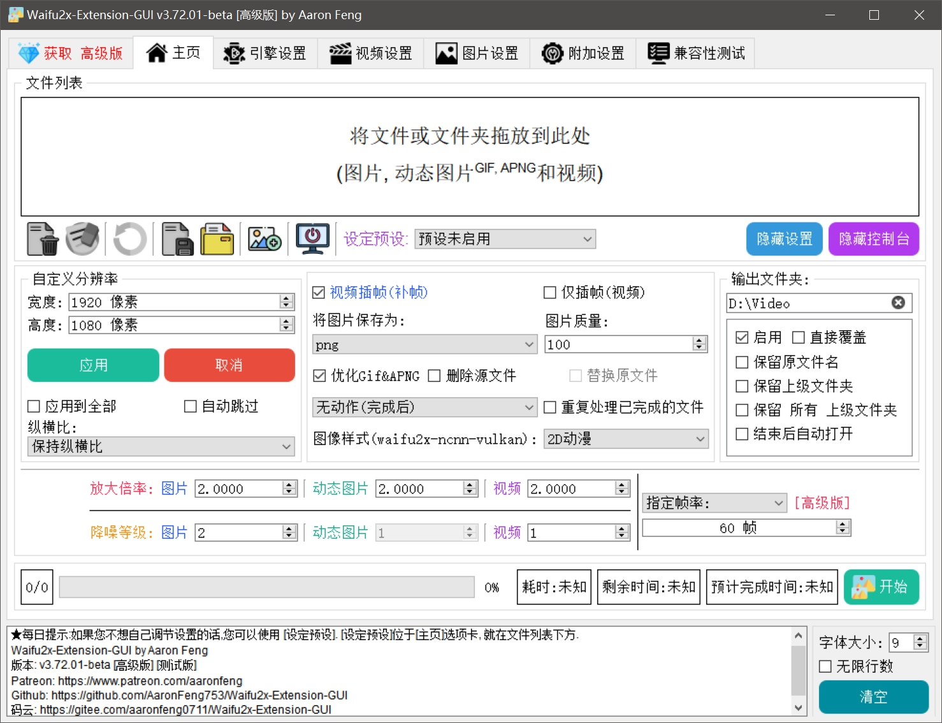The height and width of the screenshot is (723, 942).
Task: Open the 保持纵横比 dropdown
Action: pos(161,446)
